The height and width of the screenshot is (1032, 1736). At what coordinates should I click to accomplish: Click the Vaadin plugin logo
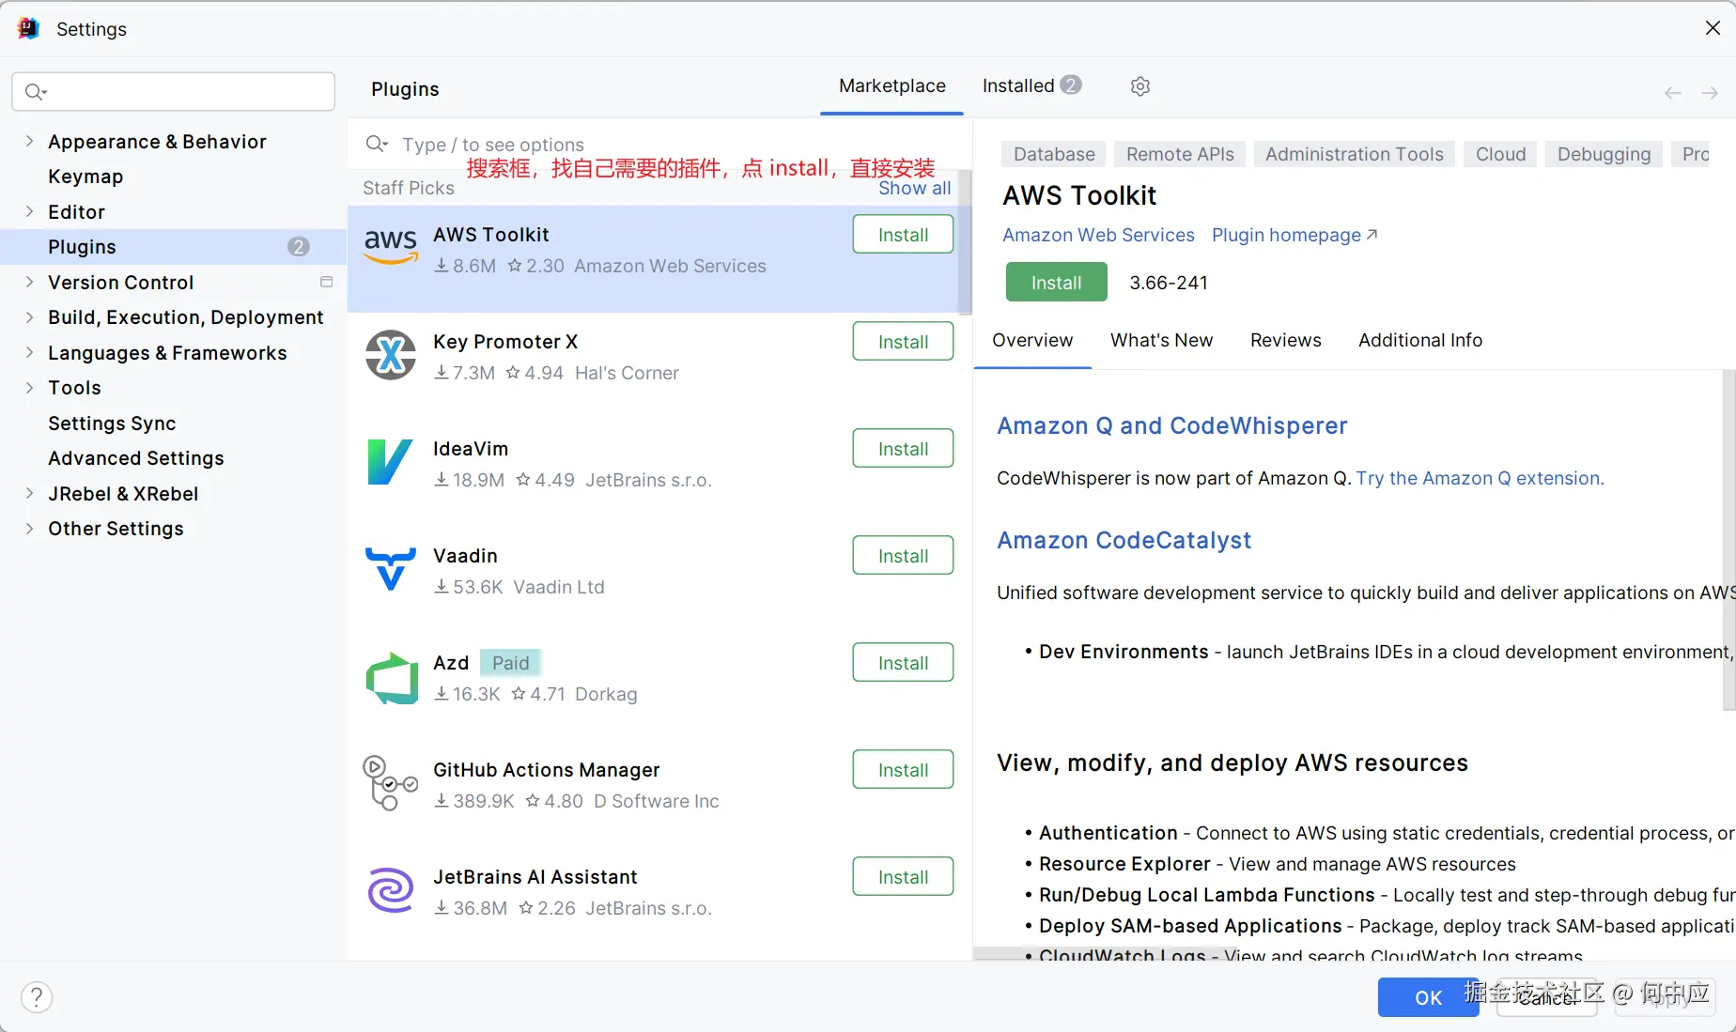click(x=391, y=569)
